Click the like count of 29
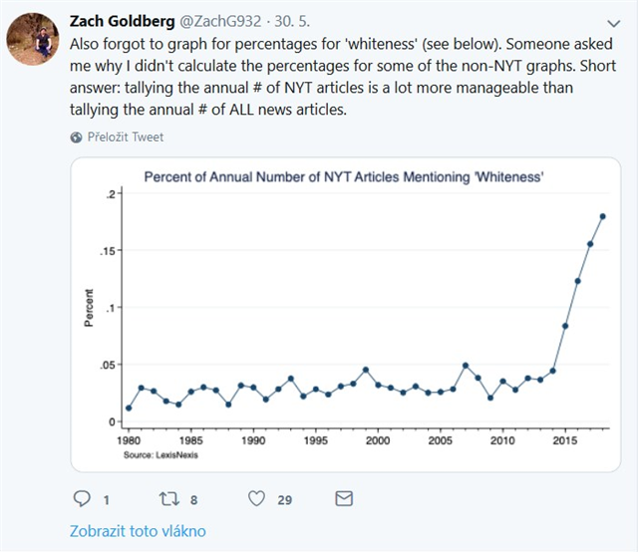The height and width of the screenshot is (552, 638). click(284, 500)
